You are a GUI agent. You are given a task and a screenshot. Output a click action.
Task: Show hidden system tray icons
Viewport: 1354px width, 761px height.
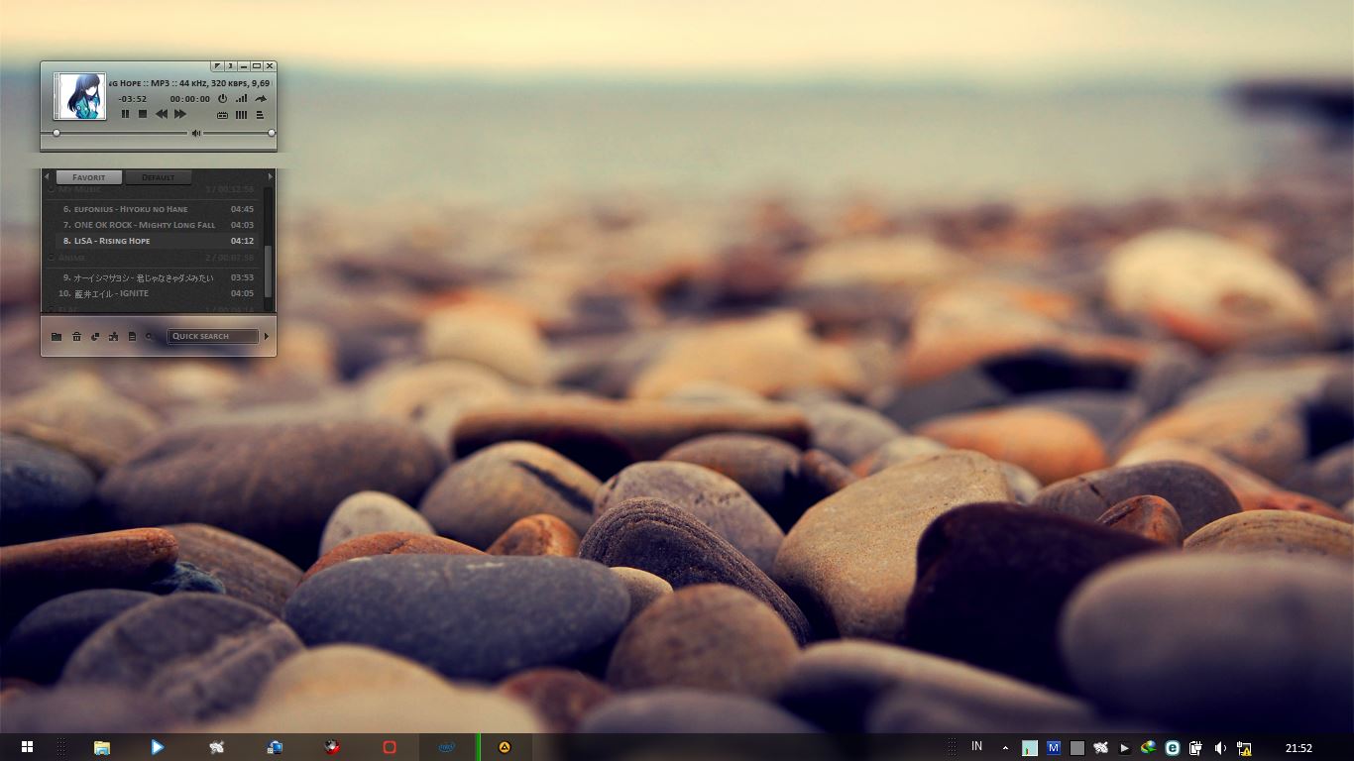coord(1006,748)
